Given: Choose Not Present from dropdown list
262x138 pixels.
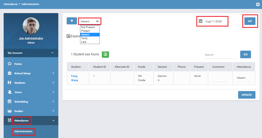Looking at the screenshot, I should 90,27.
